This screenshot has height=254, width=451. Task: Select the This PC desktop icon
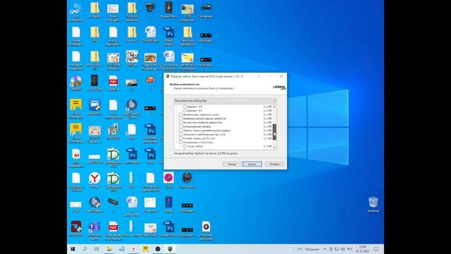pos(76,11)
